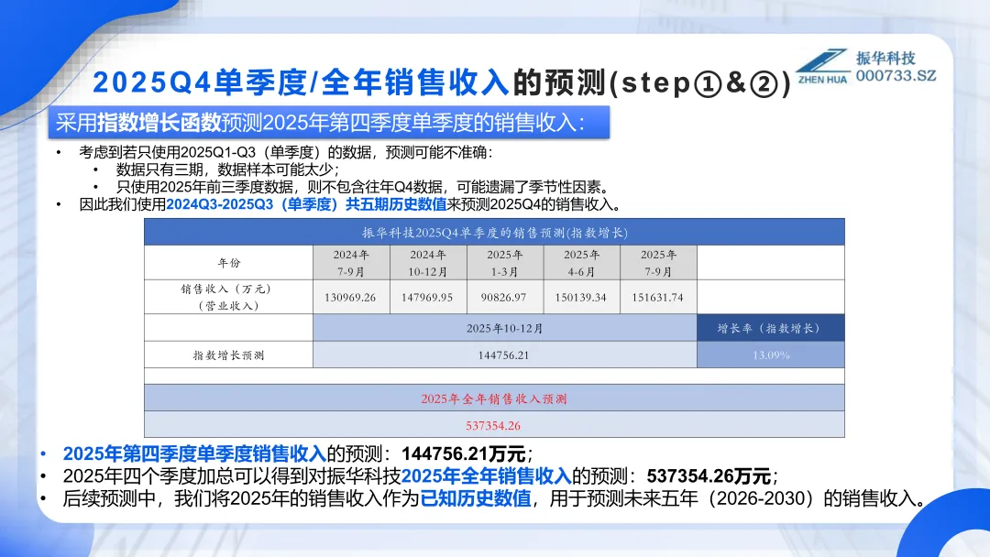Screen dimensions: 990x557
Task: Click column header 2025年 7-9月
Action: [658, 262]
